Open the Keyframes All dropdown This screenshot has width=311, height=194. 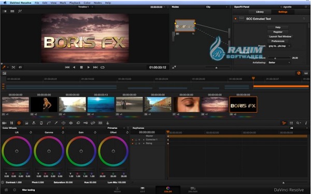[x=299, y=128]
